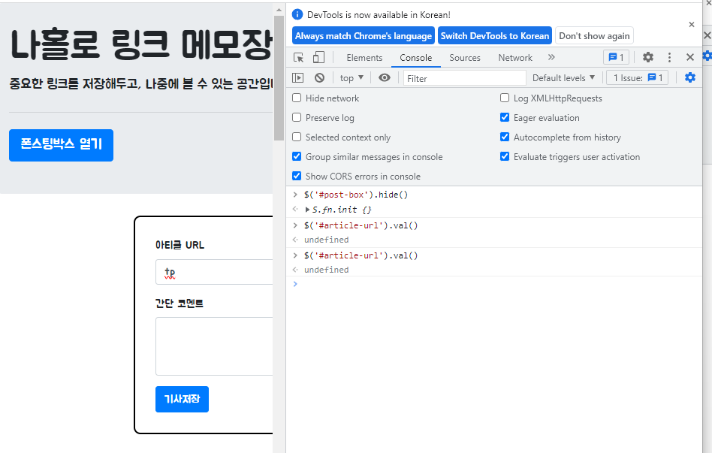The width and height of the screenshot is (712, 453).
Task: Clear the console with the ban icon
Action: pyautogui.click(x=320, y=77)
